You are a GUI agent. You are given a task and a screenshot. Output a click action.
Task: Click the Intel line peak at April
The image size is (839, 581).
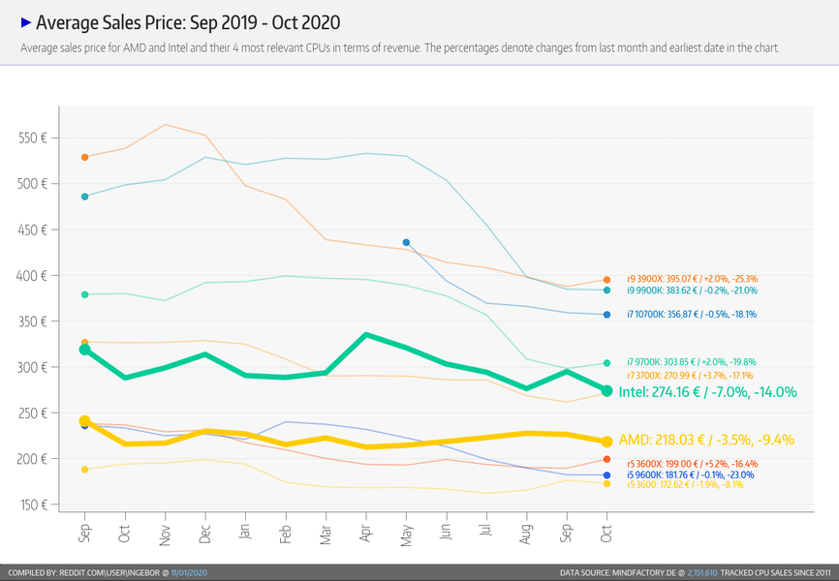point(365,335)
